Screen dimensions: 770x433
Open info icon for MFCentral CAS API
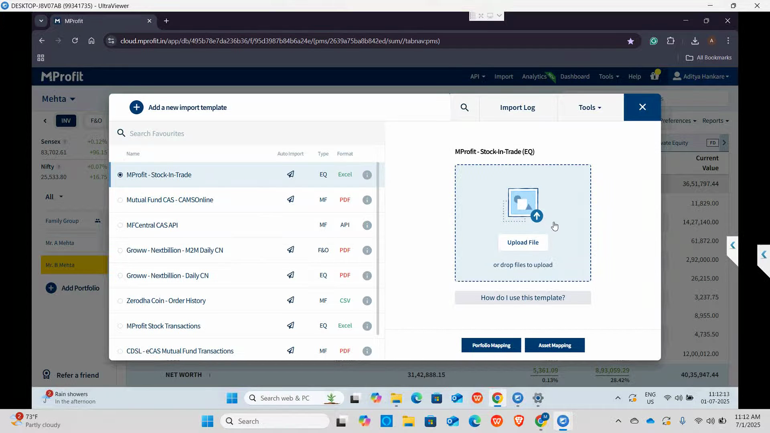tap(367, 225)
